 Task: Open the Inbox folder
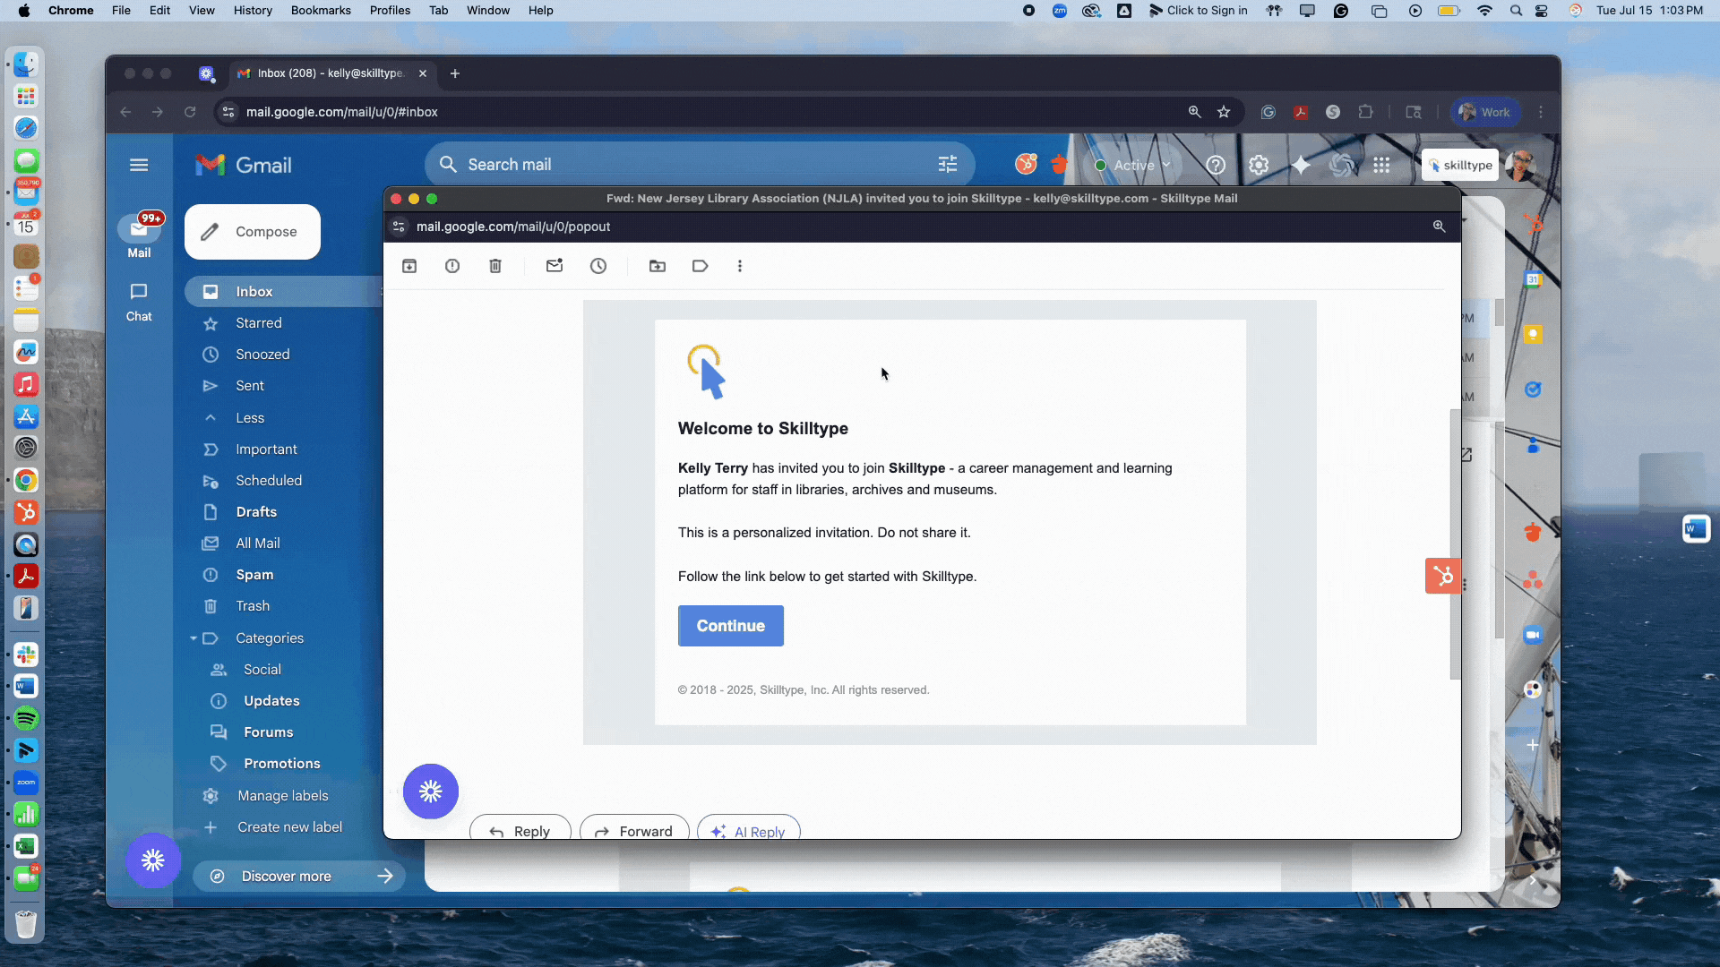pyautogui.click(x=285, y=292)
